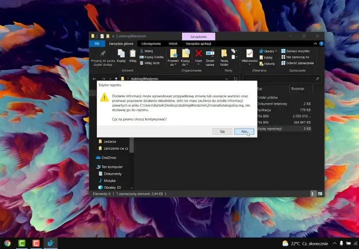Click the red Usuń delete icon

[x=198, y=54]
